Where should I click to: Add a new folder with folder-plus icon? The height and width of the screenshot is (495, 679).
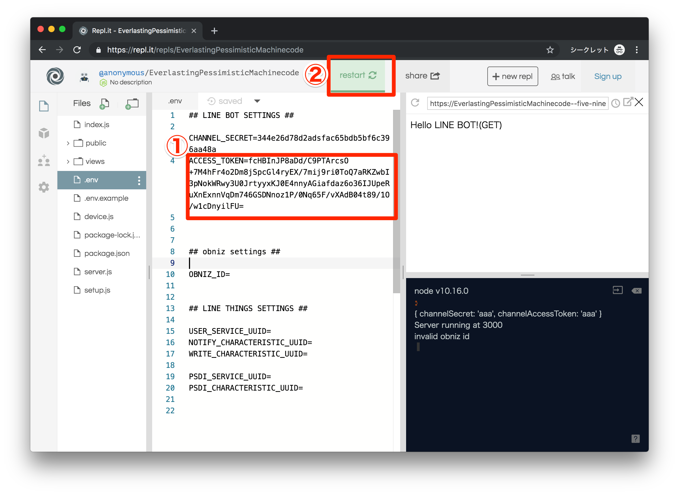point(132,104)
